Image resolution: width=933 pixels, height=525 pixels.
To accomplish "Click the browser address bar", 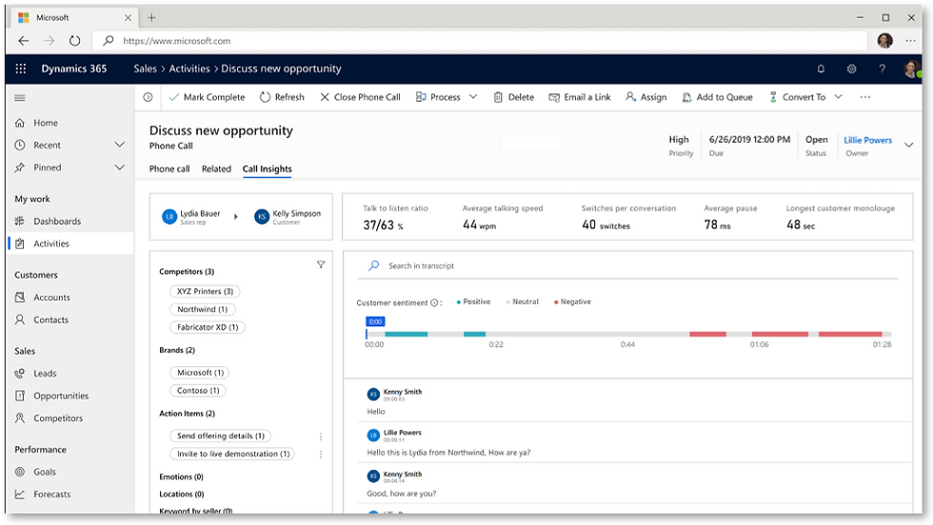I will pos(480,41).
